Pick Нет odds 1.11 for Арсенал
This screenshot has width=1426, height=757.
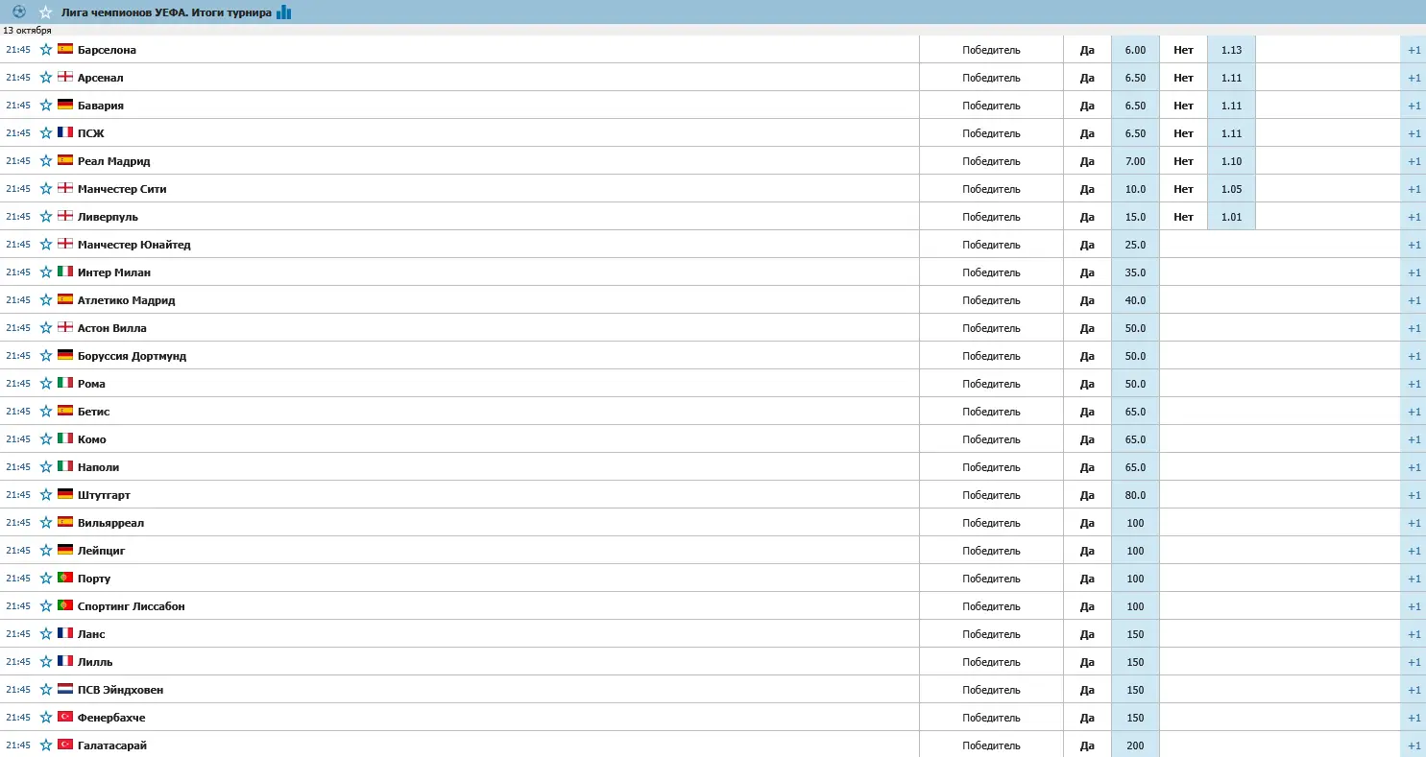(x=1231, y=78)
